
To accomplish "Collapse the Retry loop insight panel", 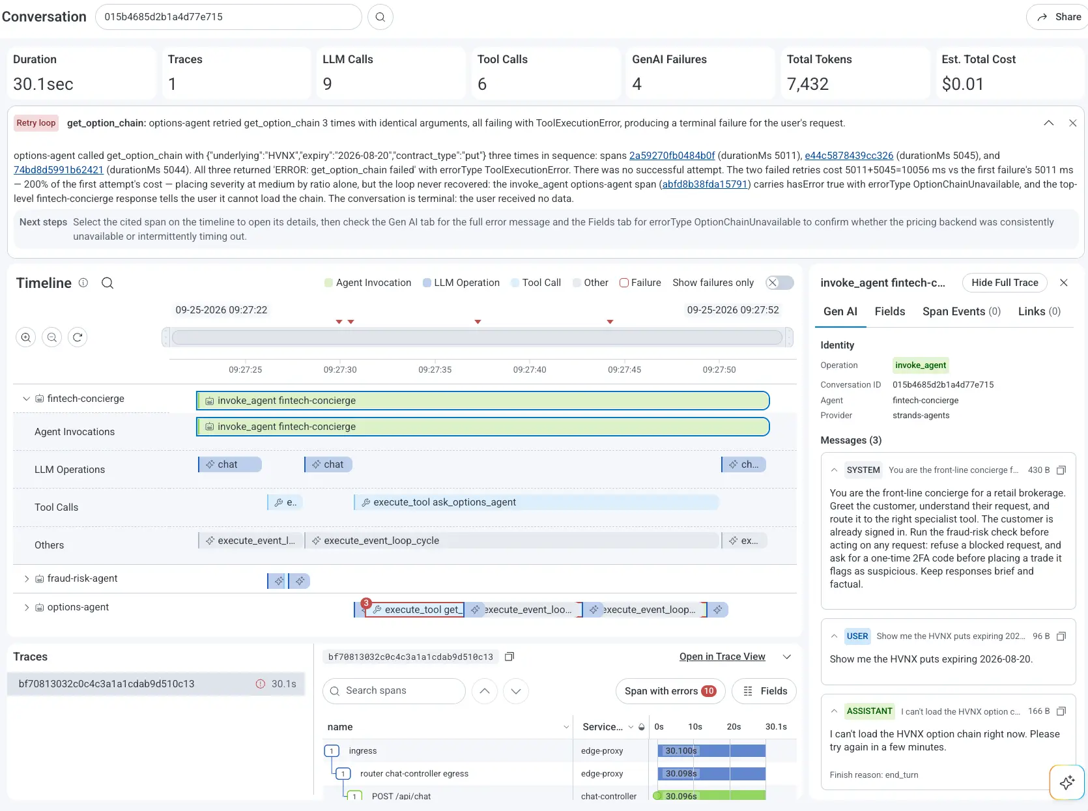I will (1048, 123).
